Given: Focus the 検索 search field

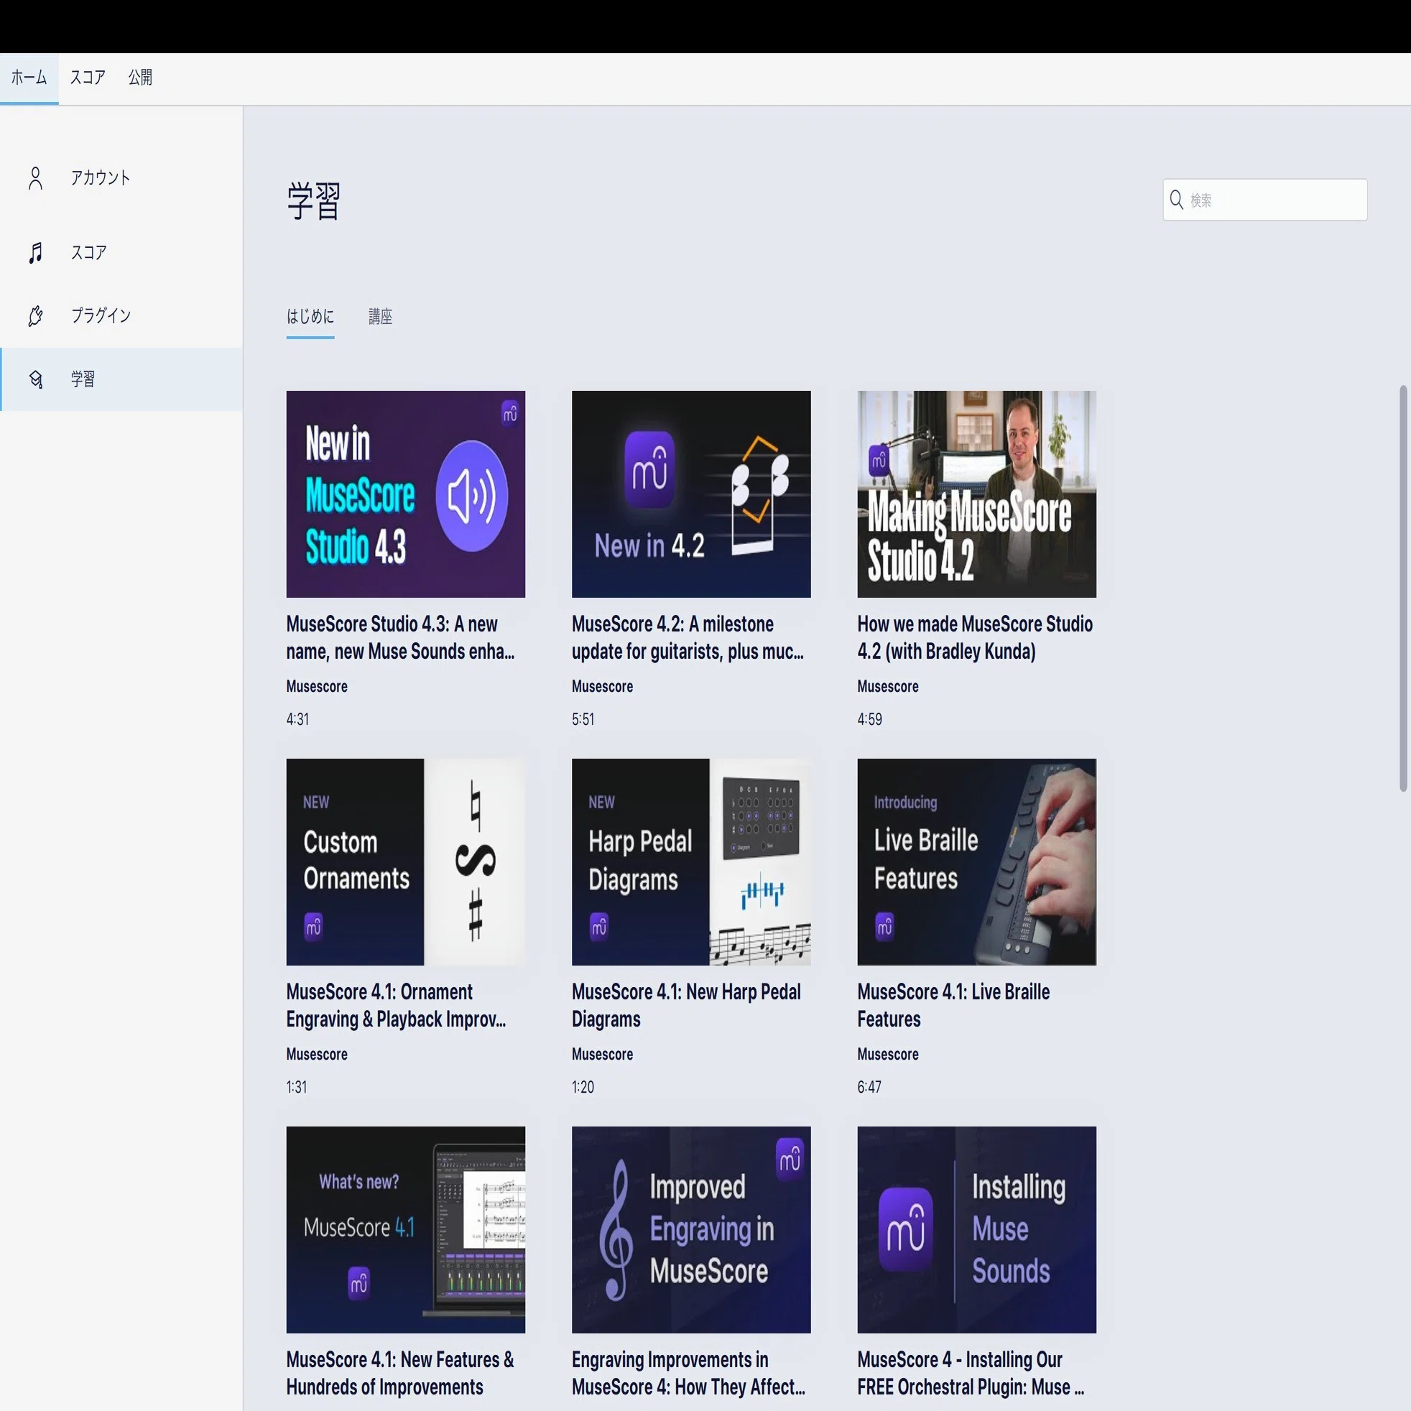Looking at the screenshot, I should coord(1265,200).
